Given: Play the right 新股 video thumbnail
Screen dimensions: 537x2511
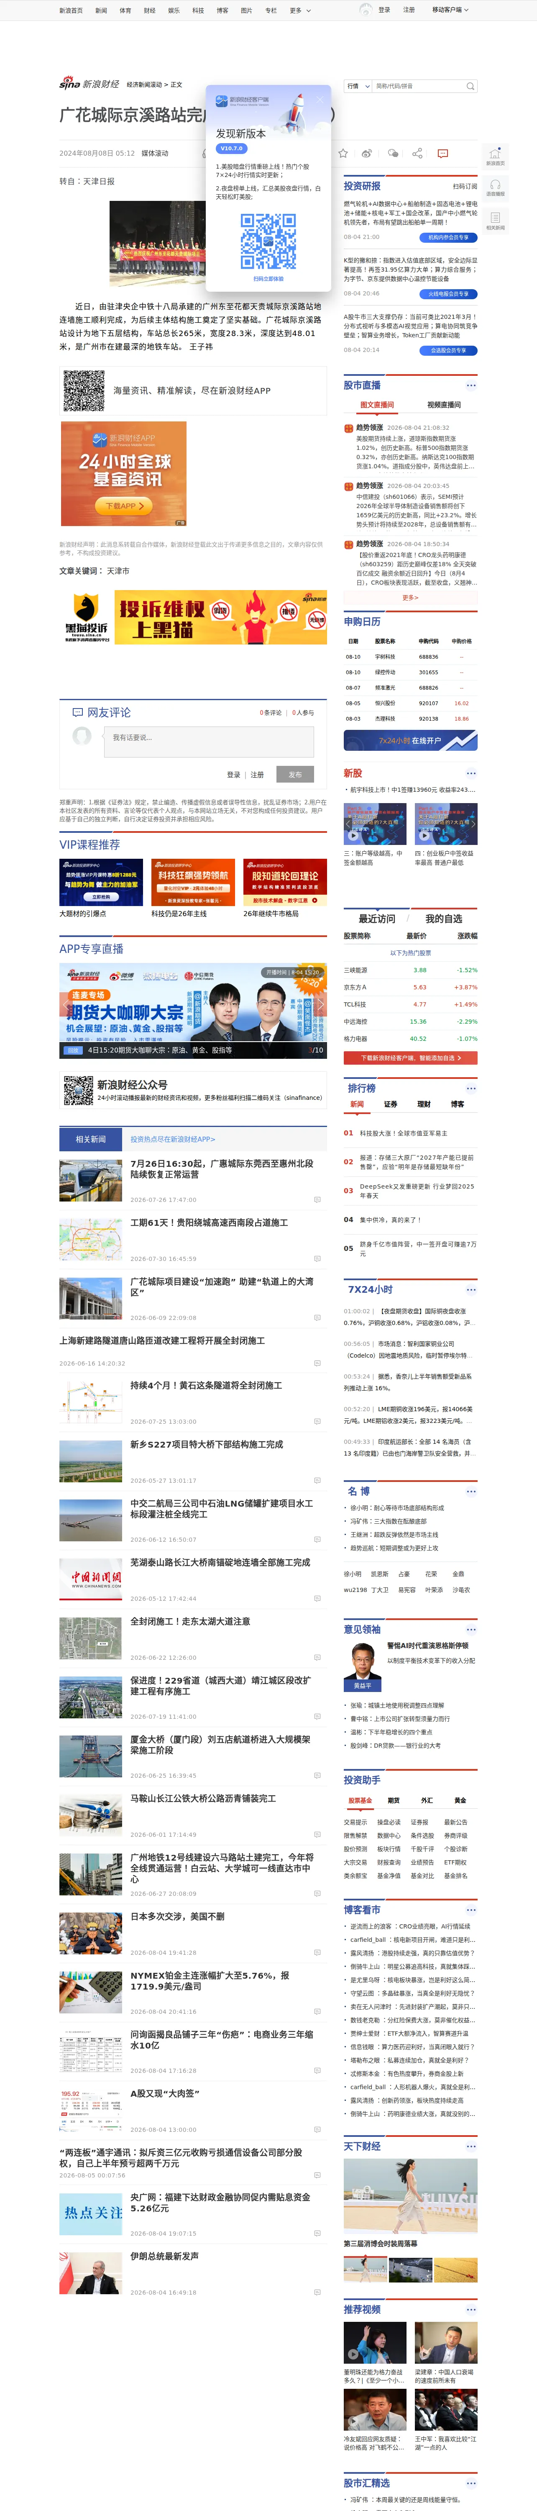Looking at the screenshot, I should coord(445,823).
